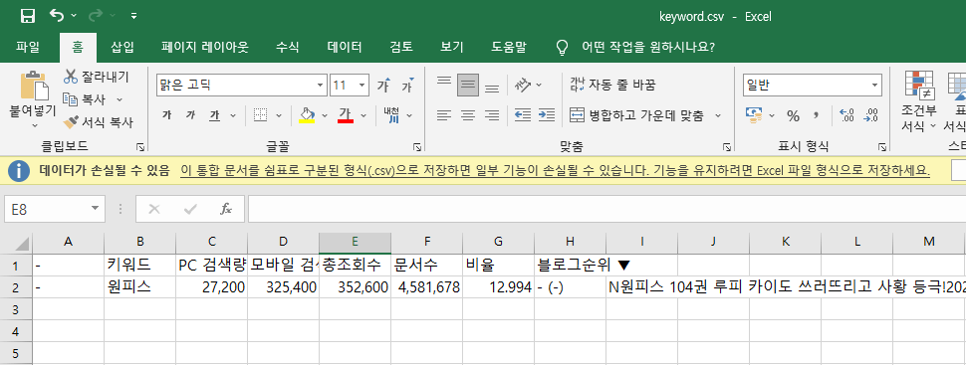Click the 서식 복사 format painter
Image resolution: width=966 pixels, height=365 pixels.
click(x=98, y=122)
